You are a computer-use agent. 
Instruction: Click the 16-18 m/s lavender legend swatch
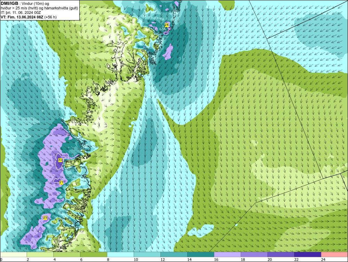tap(228, 254)
